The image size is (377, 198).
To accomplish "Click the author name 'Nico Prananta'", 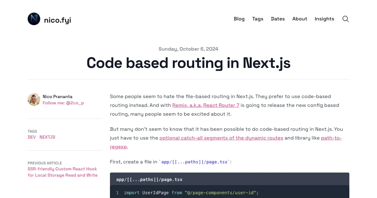I will [57, 96].
